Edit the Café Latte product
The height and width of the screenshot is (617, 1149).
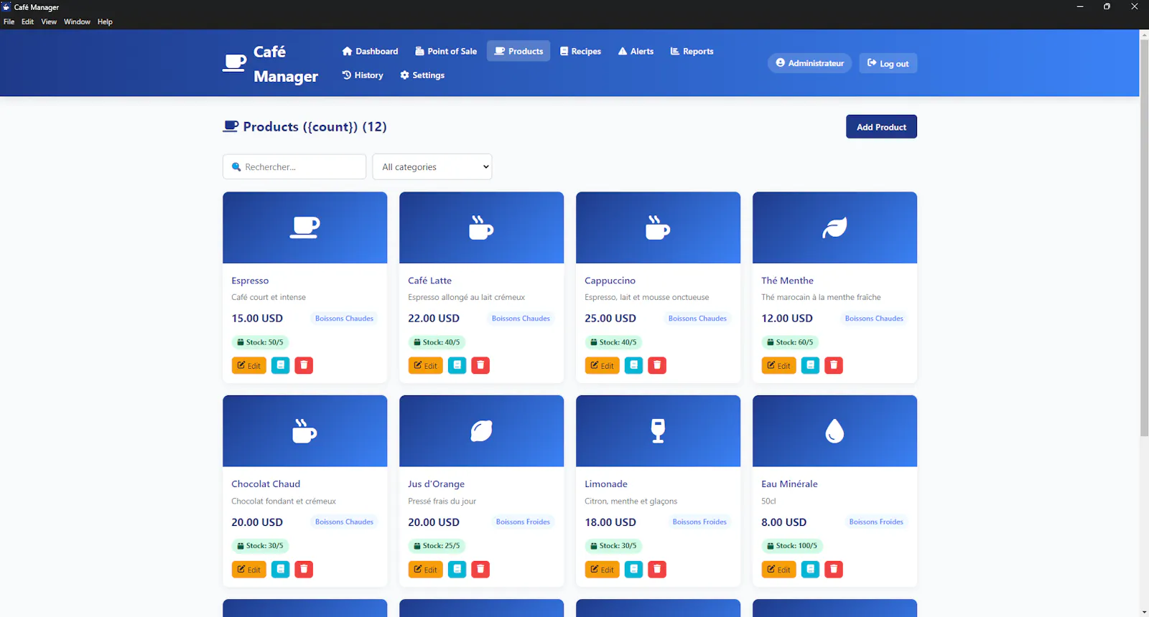[425, 365]
